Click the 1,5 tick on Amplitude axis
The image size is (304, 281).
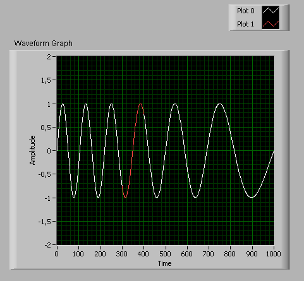click(x=46, y=80)
